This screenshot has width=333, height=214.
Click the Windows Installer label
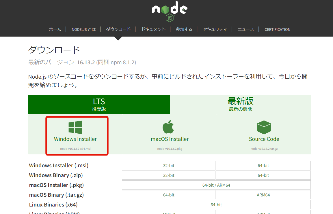click(75, 139)
